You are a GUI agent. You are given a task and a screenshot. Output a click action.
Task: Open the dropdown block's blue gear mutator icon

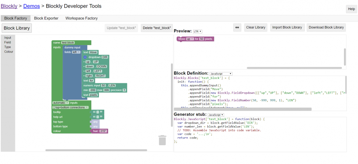click(x=85, y=57)
